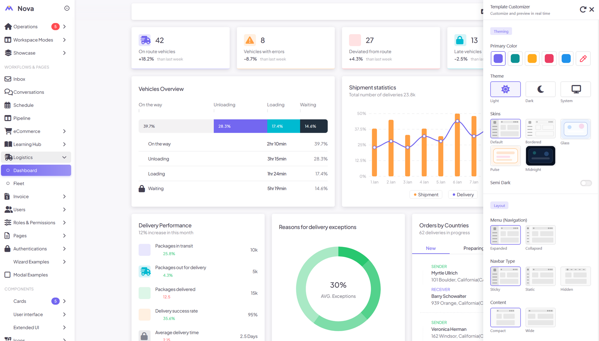Expand the Showcase chevron
Screen dimensions: 599x341
pos(64,53)
